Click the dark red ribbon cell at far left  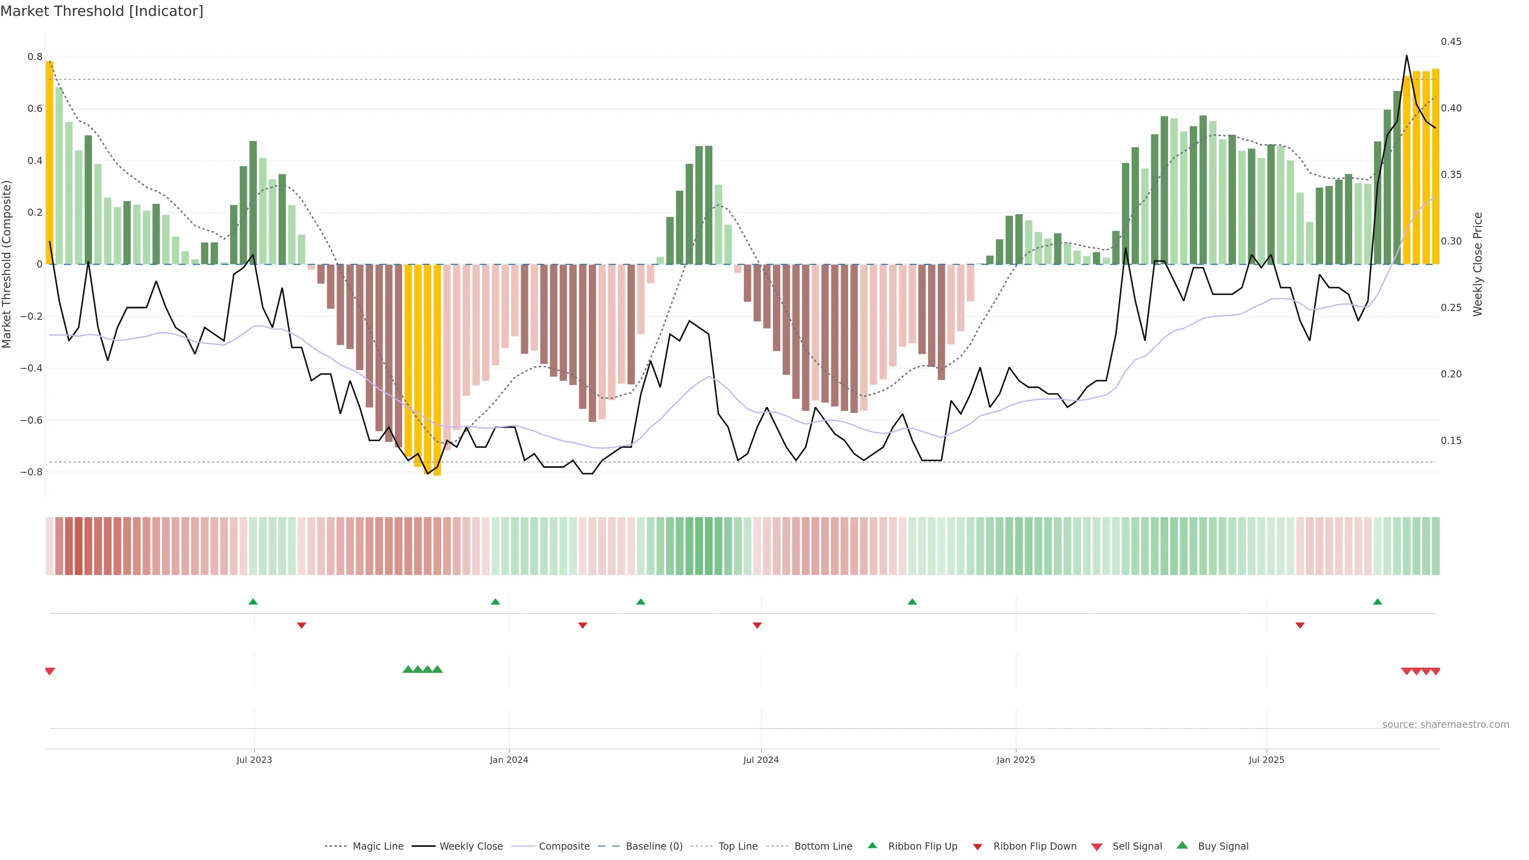[78, 546]
